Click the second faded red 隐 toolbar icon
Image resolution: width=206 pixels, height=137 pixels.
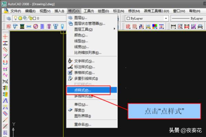click(135, 26)
